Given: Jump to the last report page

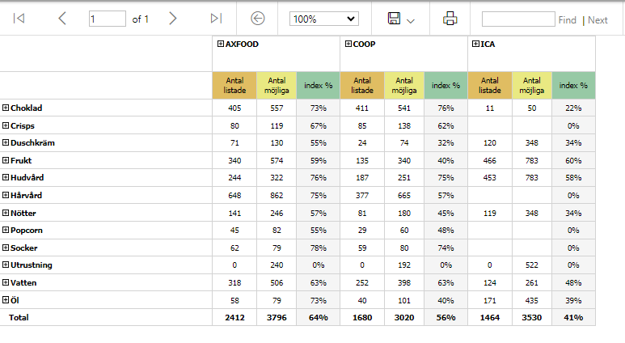Looking at the screenshot, I should pos(217,19).
